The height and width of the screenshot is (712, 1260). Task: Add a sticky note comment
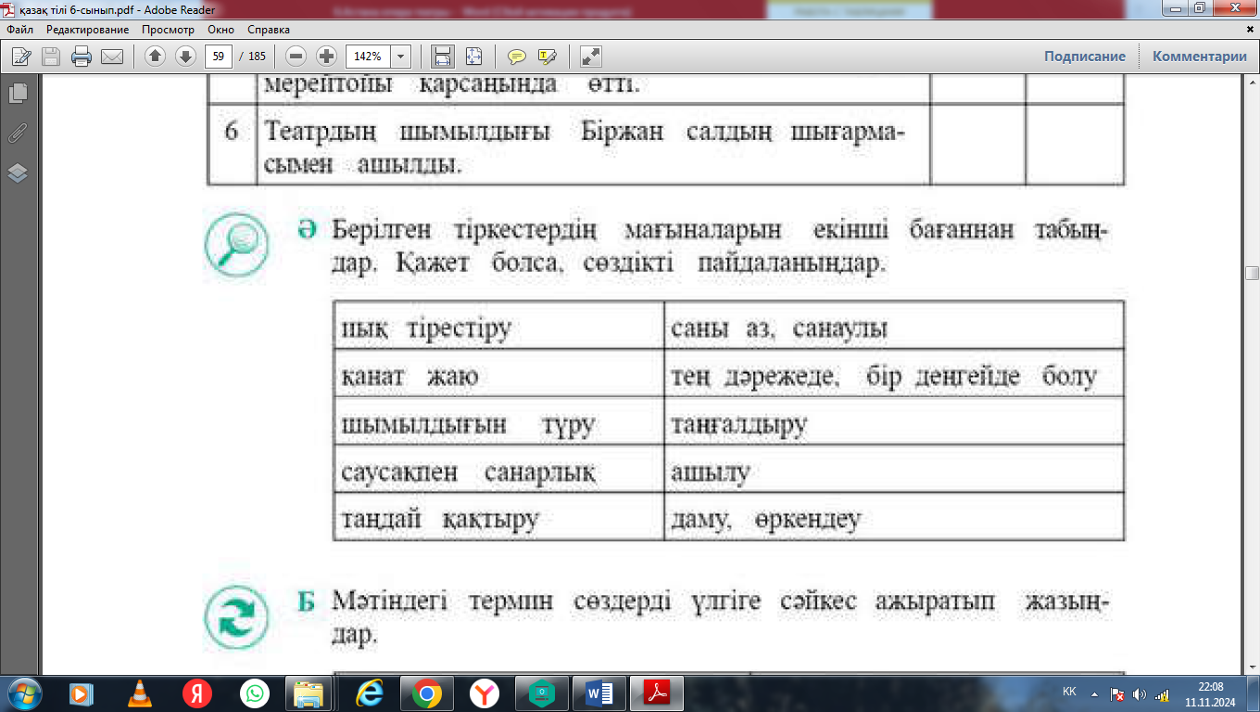coord(516,57)
